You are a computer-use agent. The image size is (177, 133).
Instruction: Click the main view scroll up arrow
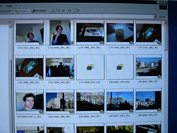165,22
